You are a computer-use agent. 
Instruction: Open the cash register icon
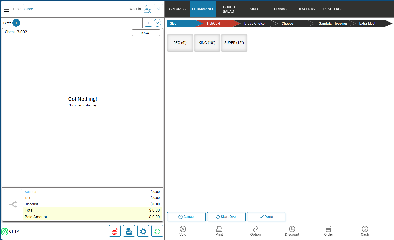pyautogui.click(x=129, y=231)
